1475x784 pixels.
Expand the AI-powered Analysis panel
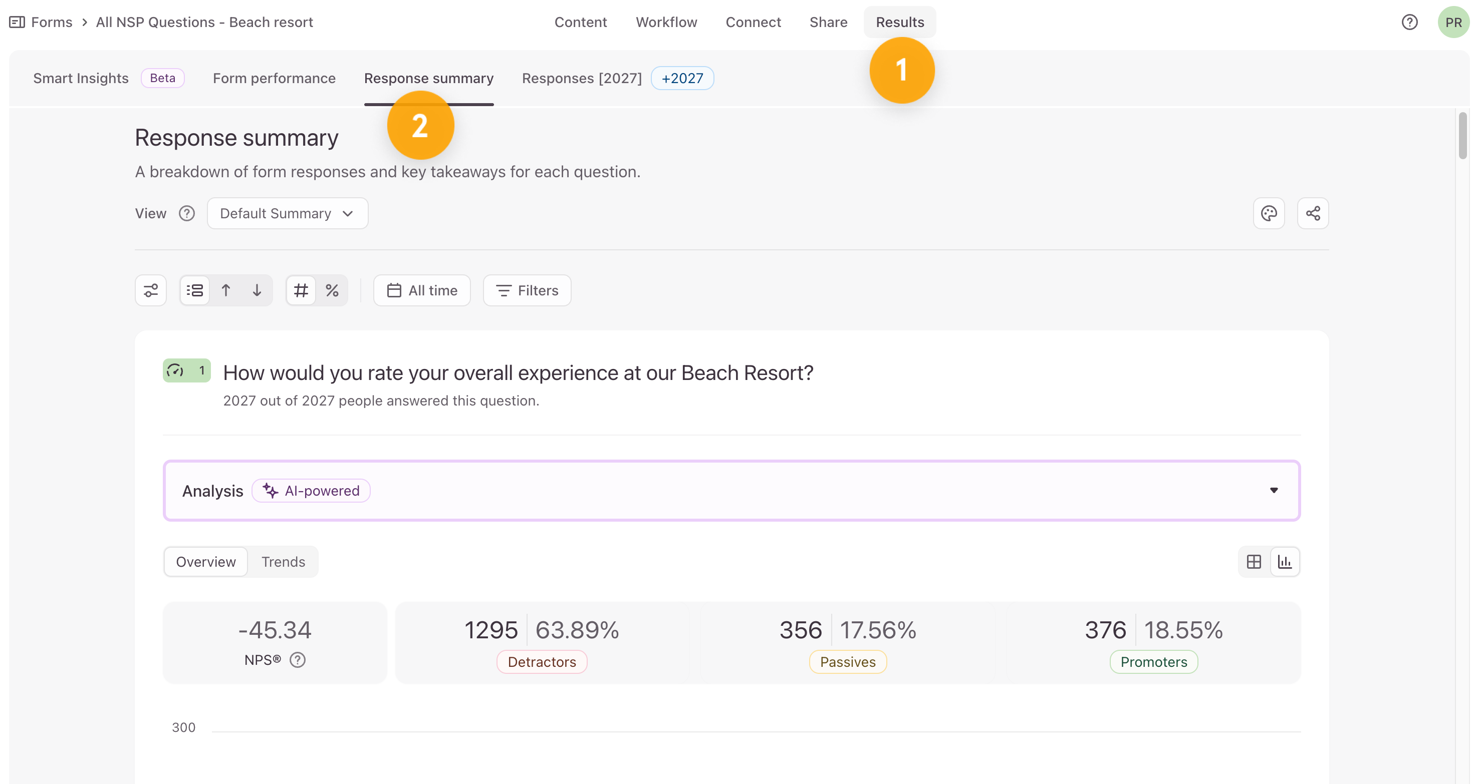[732, 491]
